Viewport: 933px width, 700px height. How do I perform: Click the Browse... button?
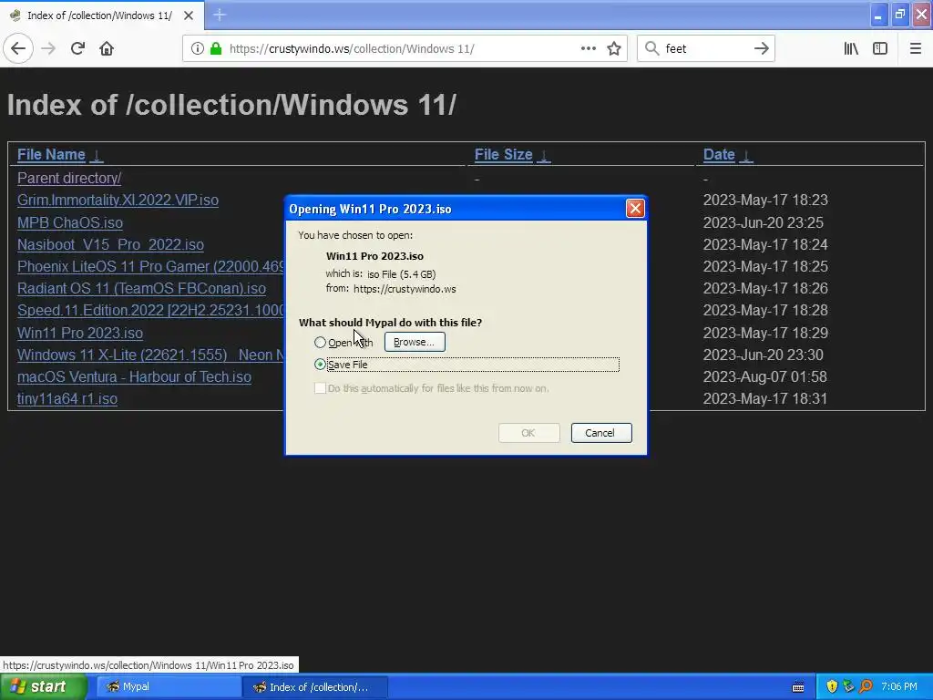click(x=415, y=343)
